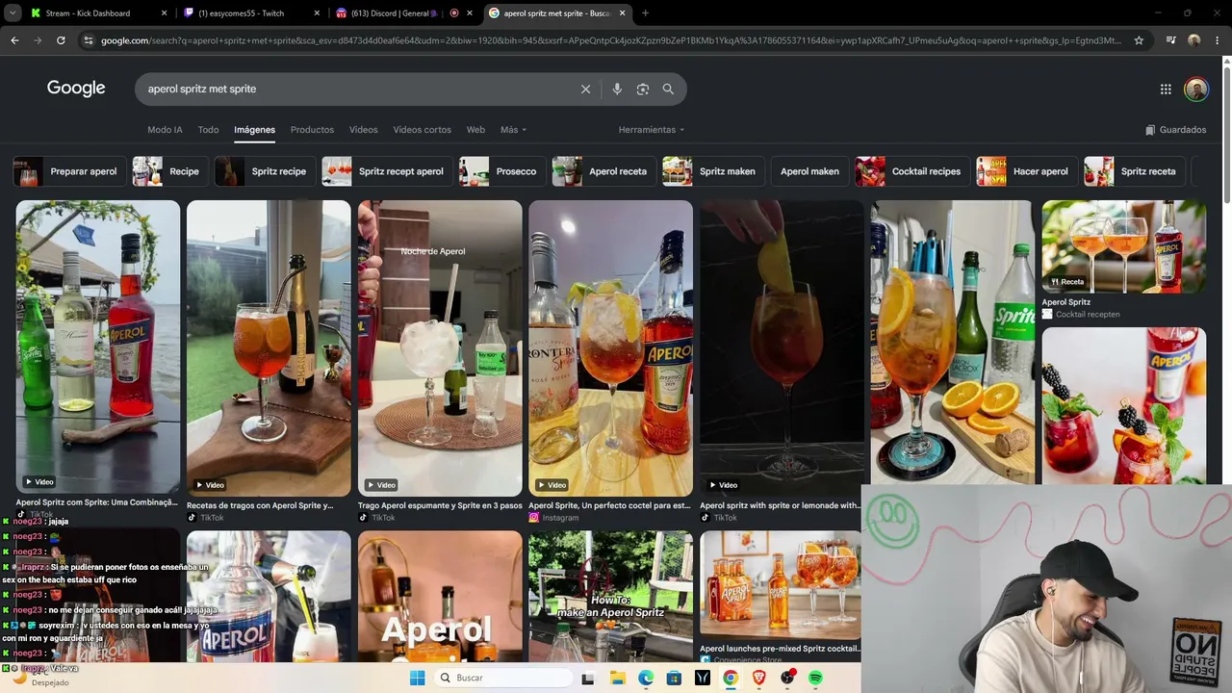Click the magnifier search submit icon

tap(668, 89)
